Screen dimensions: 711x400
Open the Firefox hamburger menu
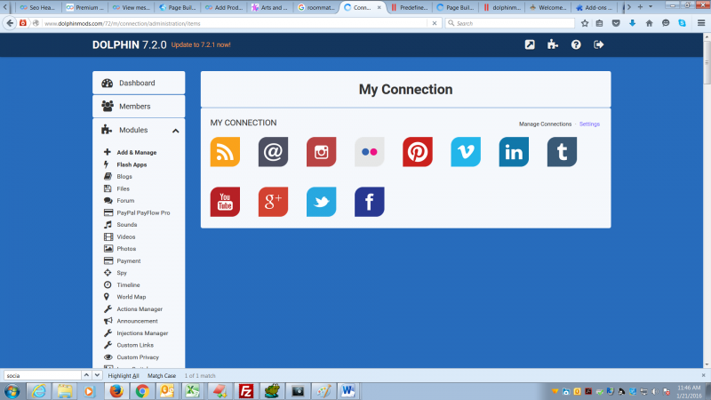pos(701,23)
